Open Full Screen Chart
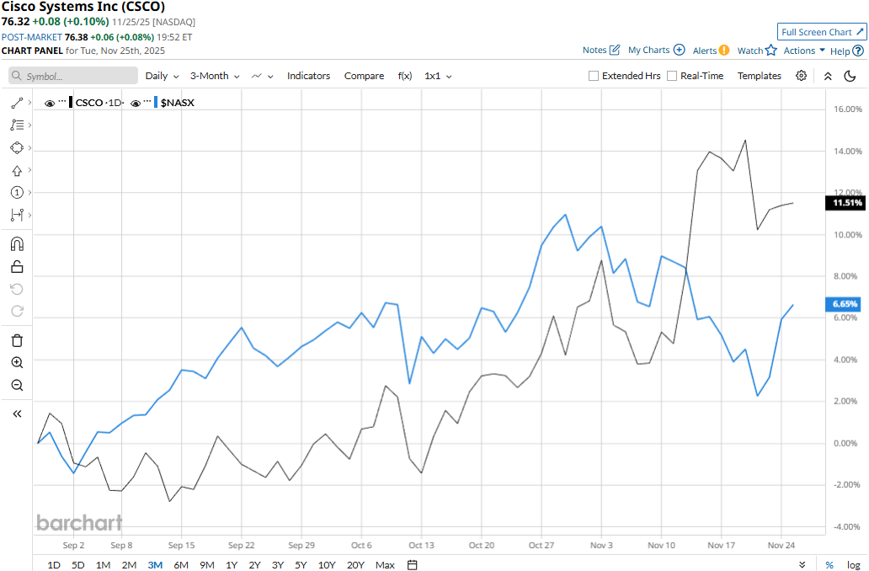Viewport: 869px width, 571px height. (x=822, y=32)
